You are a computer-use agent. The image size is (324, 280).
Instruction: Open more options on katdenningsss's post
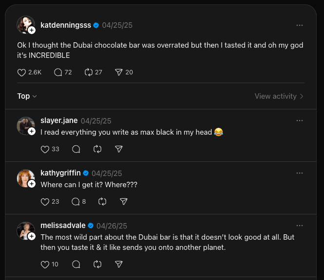pyautogui.click(x=300, y=25)
